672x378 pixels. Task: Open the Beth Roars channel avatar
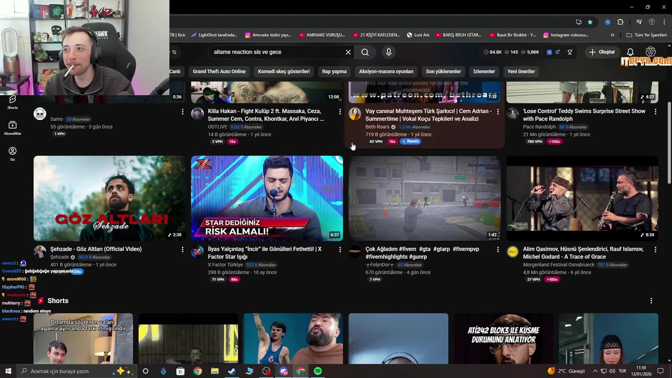coord(355,114)
